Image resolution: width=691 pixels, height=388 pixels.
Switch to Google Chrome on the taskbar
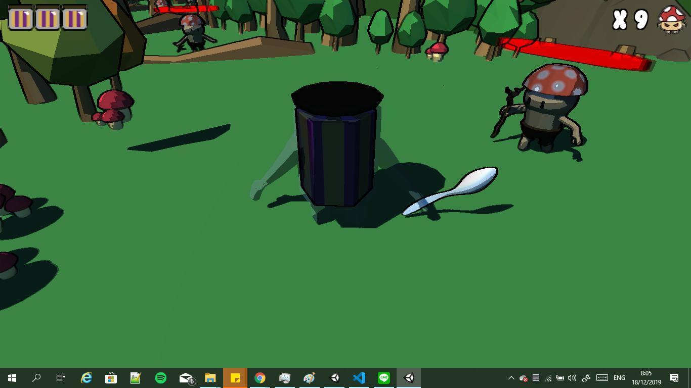(x=260, y=378)
